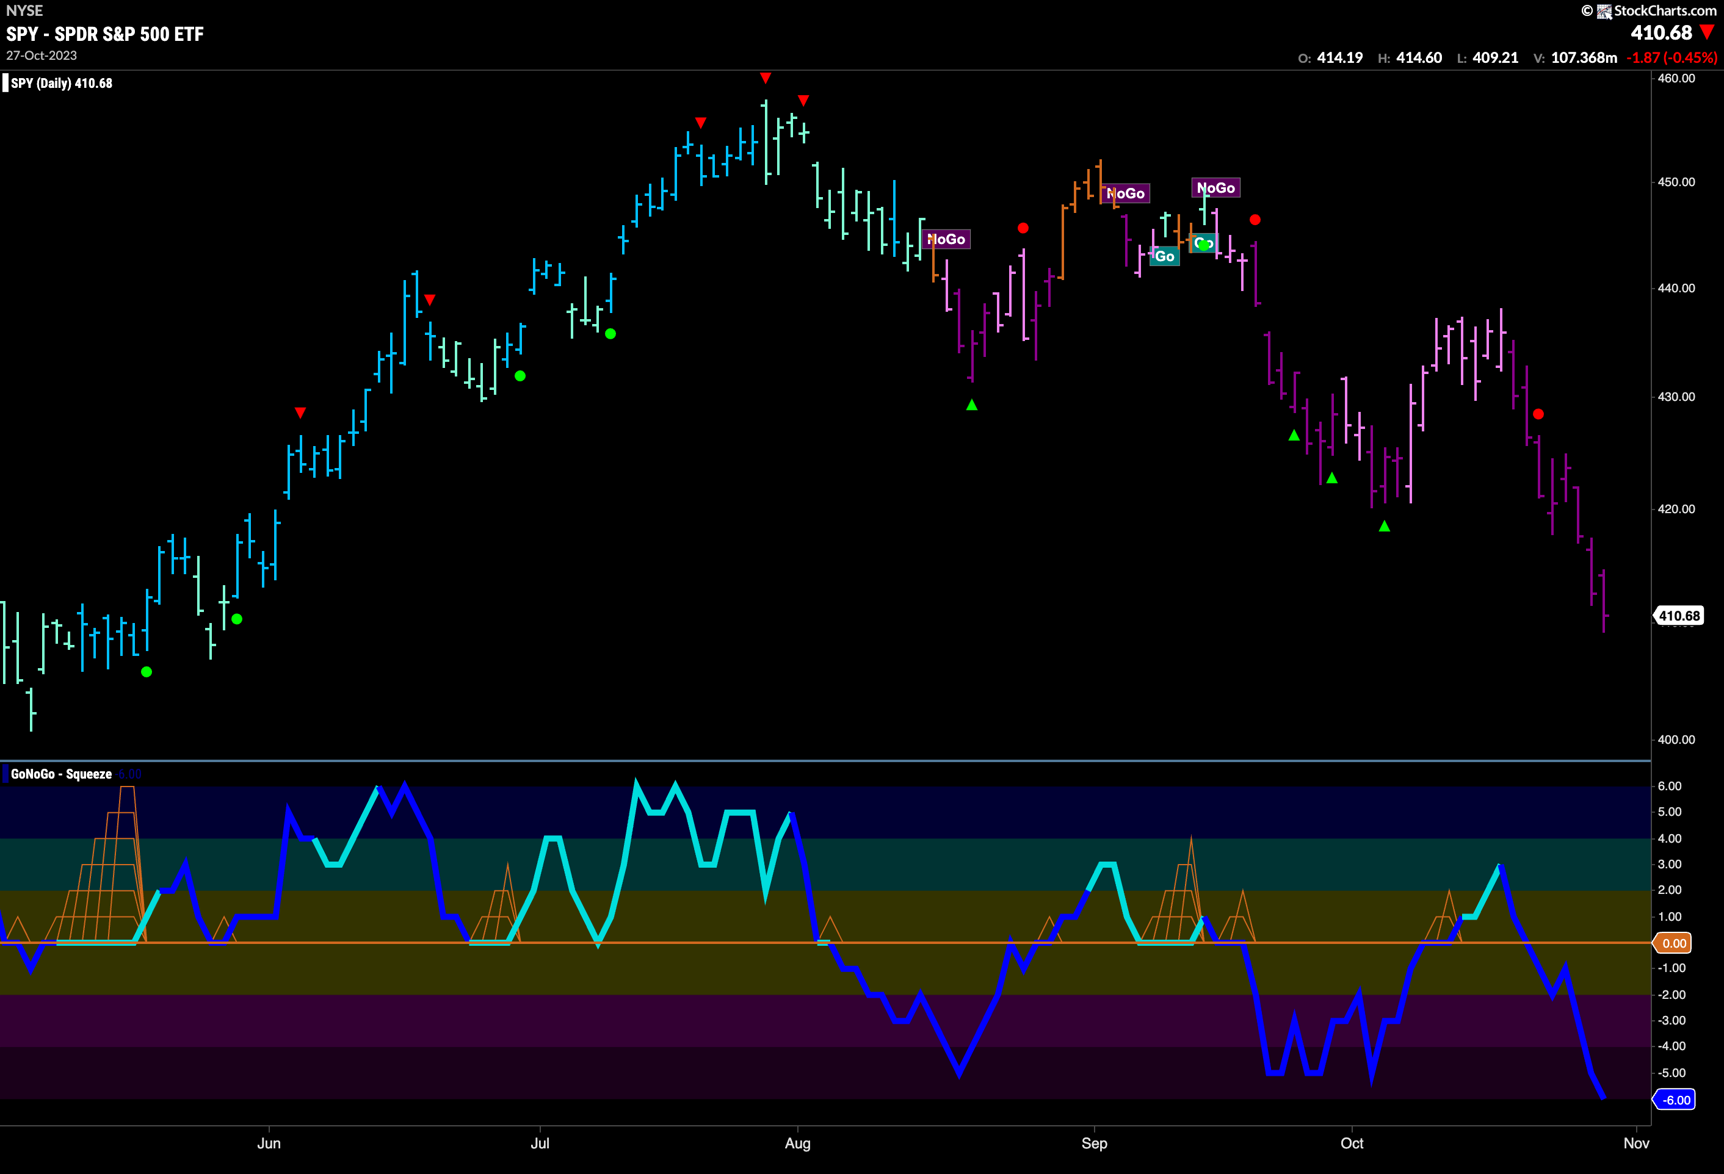Click the -3.00 oscillator axis label
Screen dimensions: 1724x1174
pyautogui.click(x=1671, y=1020)
